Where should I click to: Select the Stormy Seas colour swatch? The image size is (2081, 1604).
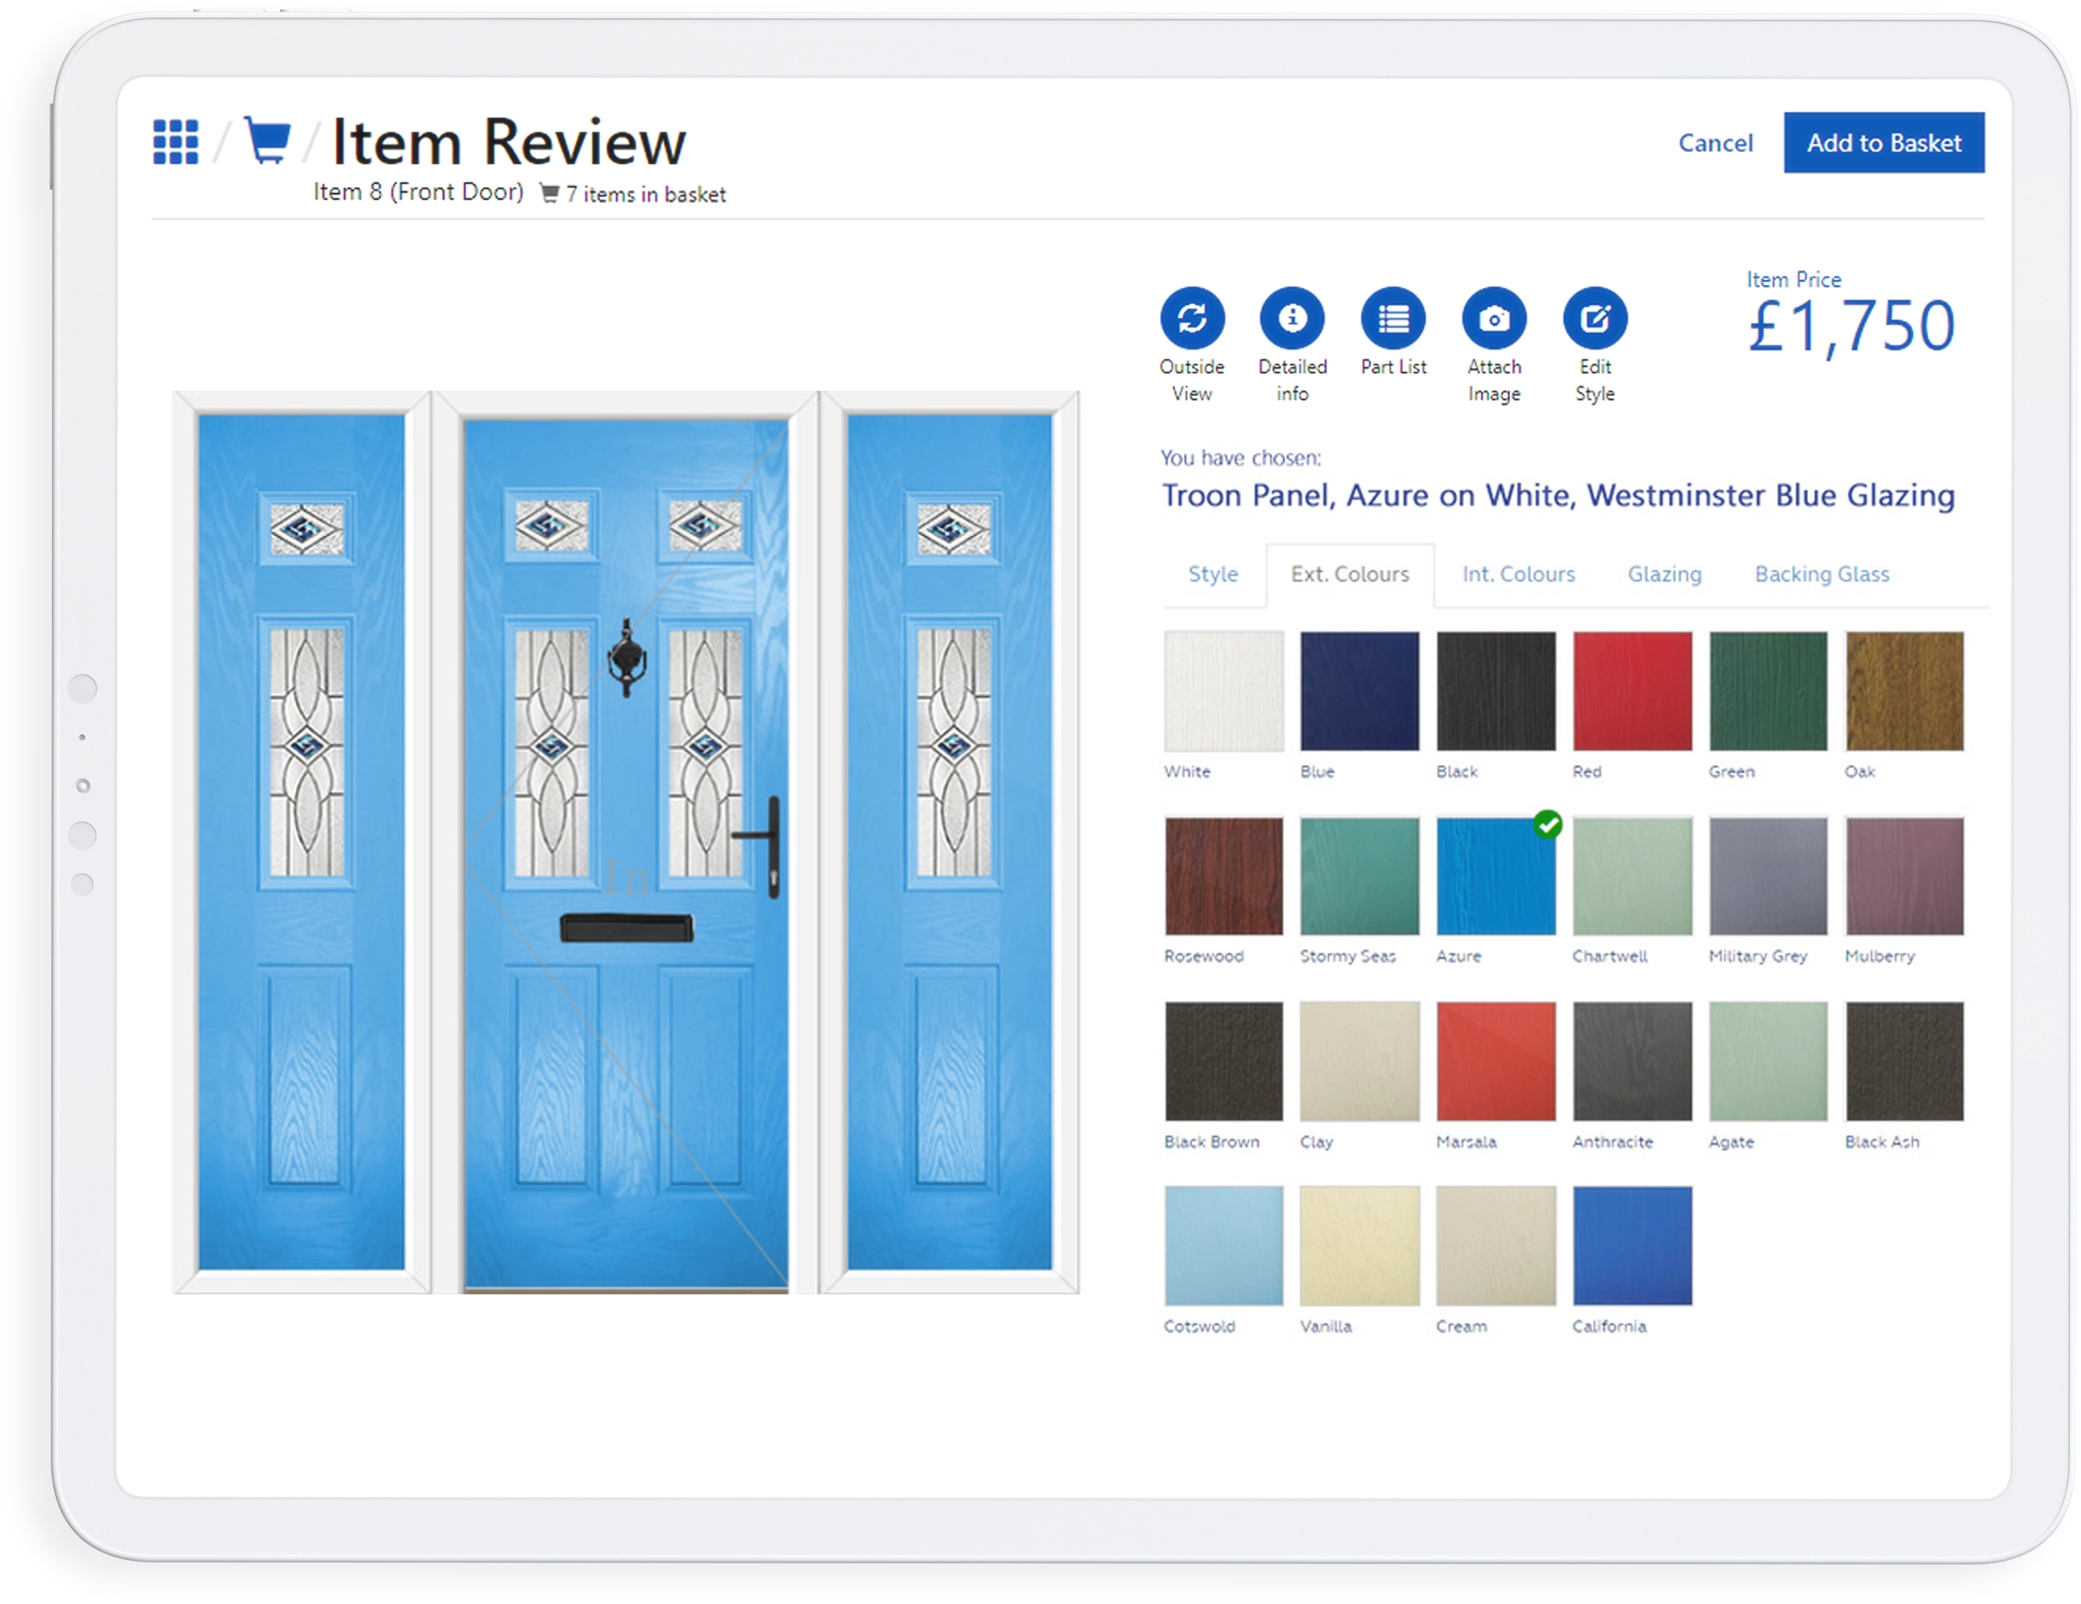point(1359,875)
